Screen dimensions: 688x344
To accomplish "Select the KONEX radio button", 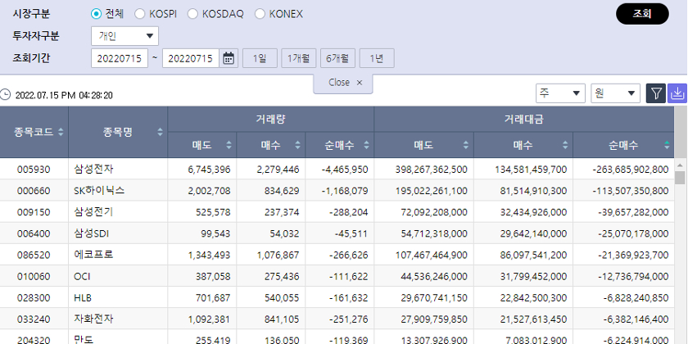I will (x=260, y=14).
